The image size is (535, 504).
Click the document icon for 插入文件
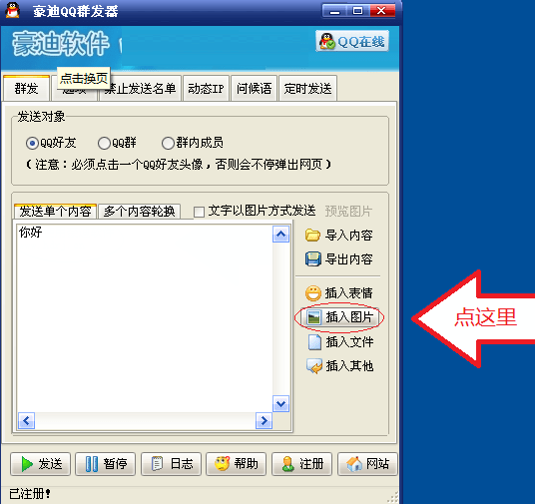(314, 342)
